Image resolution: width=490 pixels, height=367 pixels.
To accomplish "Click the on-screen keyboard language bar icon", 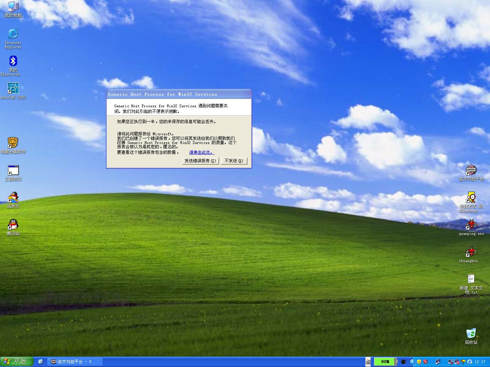I will tap(368, 362).
